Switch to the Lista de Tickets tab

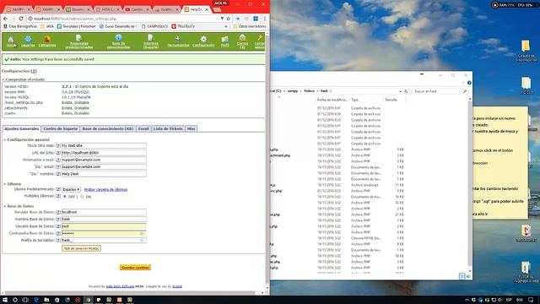pyautogui.click(x=168, y=128)
